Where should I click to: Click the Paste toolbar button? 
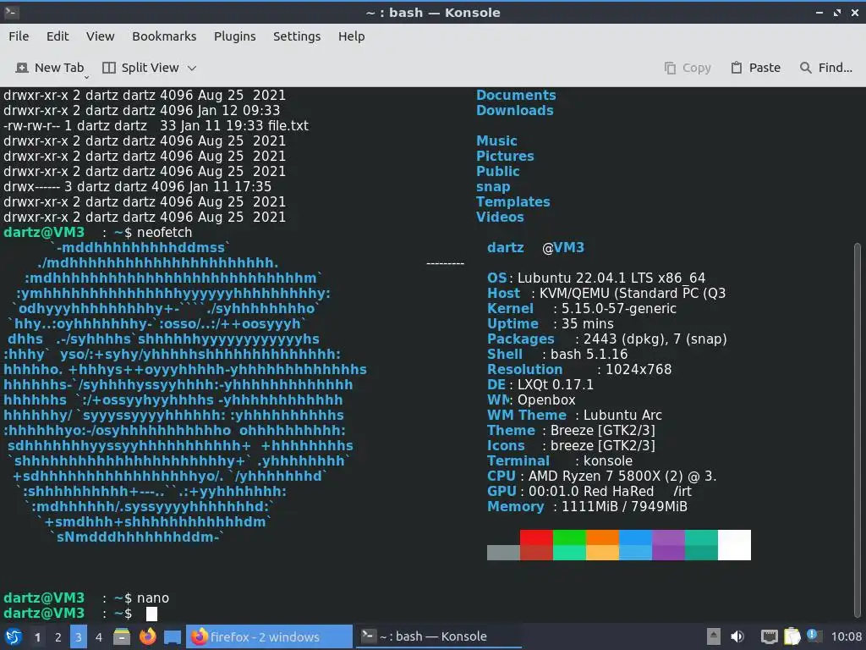point(755,68)
